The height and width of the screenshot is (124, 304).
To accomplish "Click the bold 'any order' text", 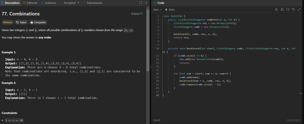I will click(x=45, y=37).
